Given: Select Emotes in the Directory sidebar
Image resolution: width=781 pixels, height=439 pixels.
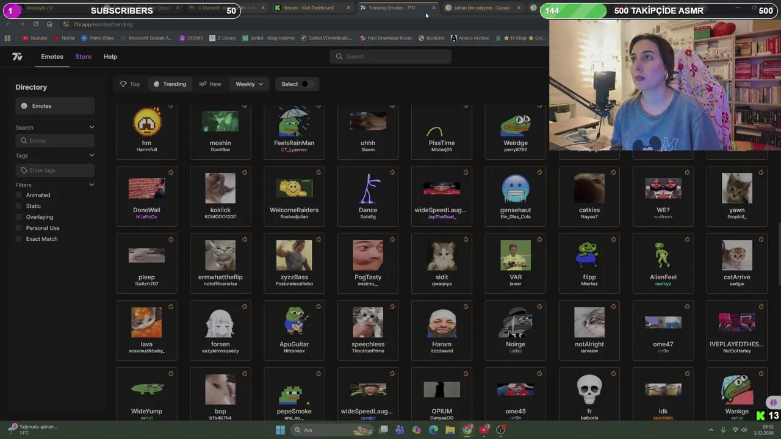Looking at the screenshot, I should 55,106.
